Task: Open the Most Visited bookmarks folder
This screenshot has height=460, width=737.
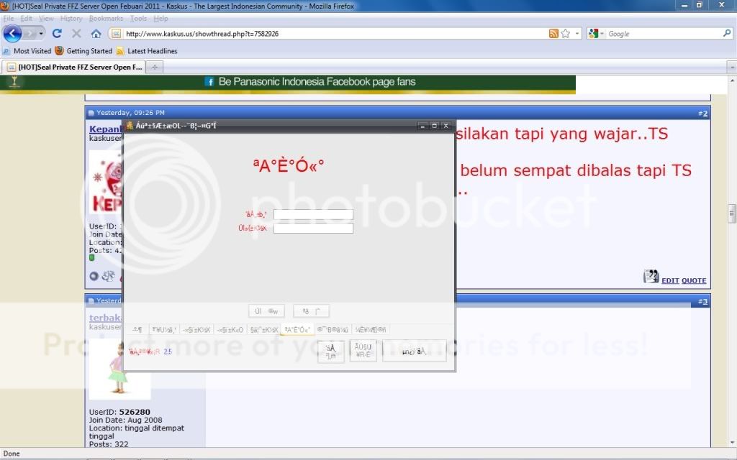Action: click(27, 51)
